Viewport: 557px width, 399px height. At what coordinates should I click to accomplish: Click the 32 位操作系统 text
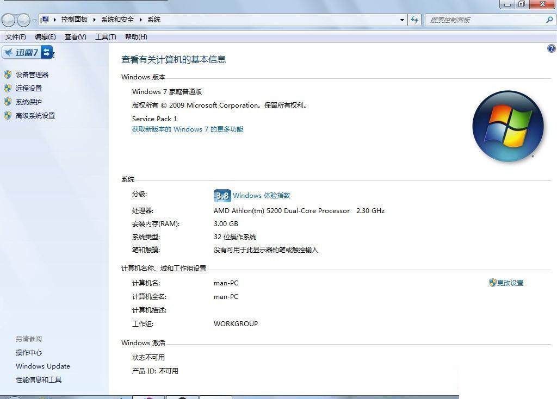tap(235, 237)
